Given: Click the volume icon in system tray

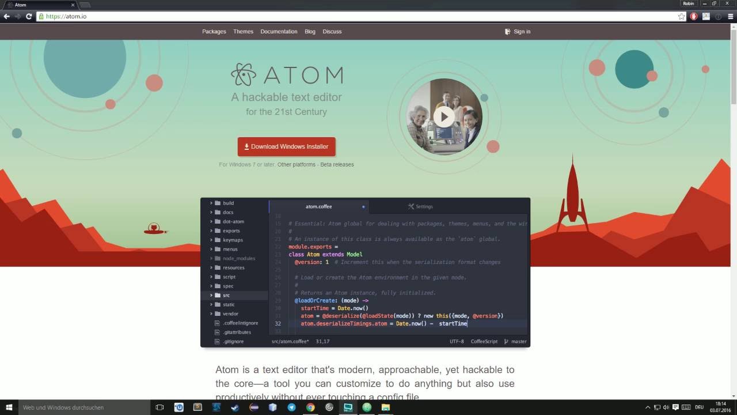Looking at the screenshot, I should pos(666,408).
